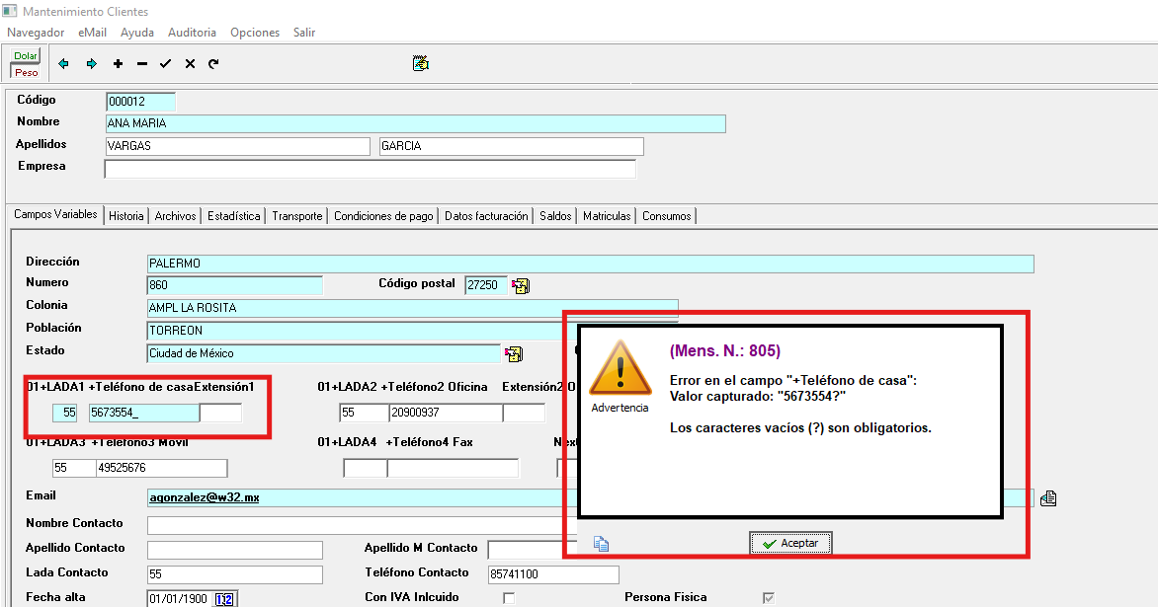Click icon at end of Email field
The image size is (1158, 607).
click(x=1048, y=498)
